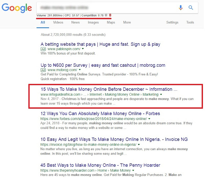Click the Here are 45 ways snippet
Screen dimensions: 205x178
coord(111,175)
